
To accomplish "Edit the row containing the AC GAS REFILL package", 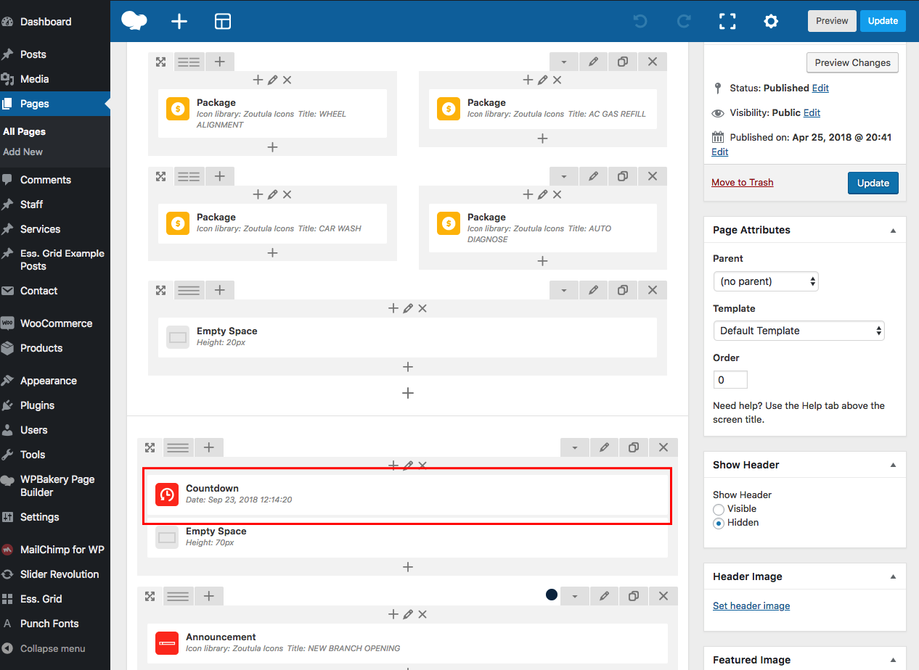I will coord(594,62).
